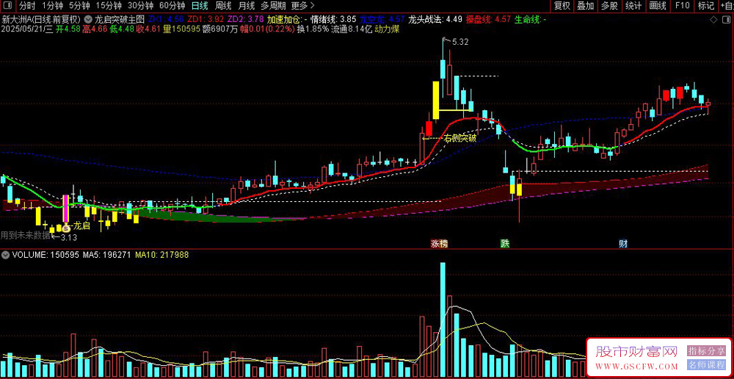Click the 统计 statistics button
This screenshot has width=734, height=379.
[x=633, y=6]
